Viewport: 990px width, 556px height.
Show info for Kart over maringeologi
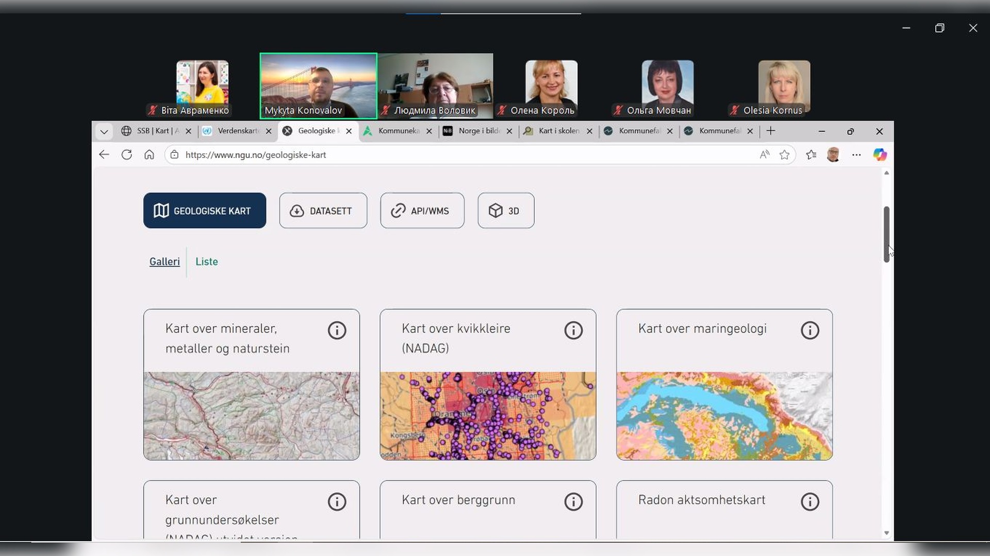810,331
